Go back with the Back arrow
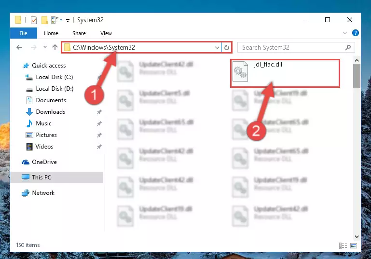 19,47
